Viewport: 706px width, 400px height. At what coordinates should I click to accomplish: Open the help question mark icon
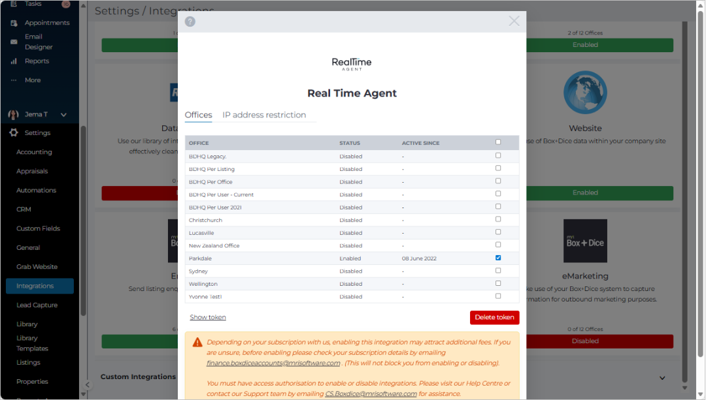pyautogui.click(x=190, y=22)
